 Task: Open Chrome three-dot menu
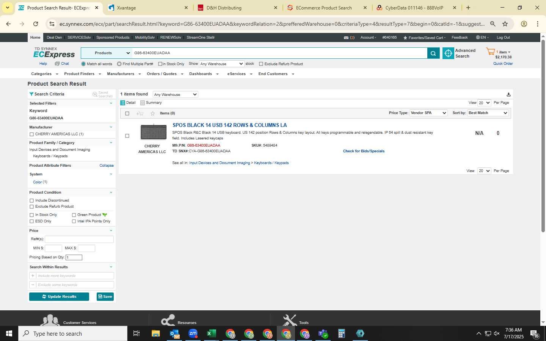tap(537, 24)
